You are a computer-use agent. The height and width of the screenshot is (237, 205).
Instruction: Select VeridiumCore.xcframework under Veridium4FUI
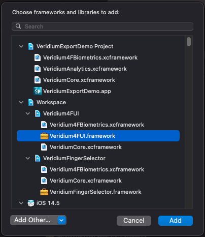pyautogui.click(x=86, y=147)
